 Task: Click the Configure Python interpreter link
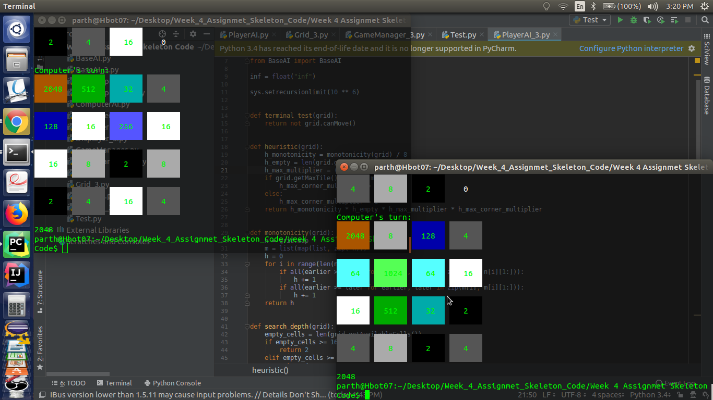pyautogui.click(x=632, y=48)
